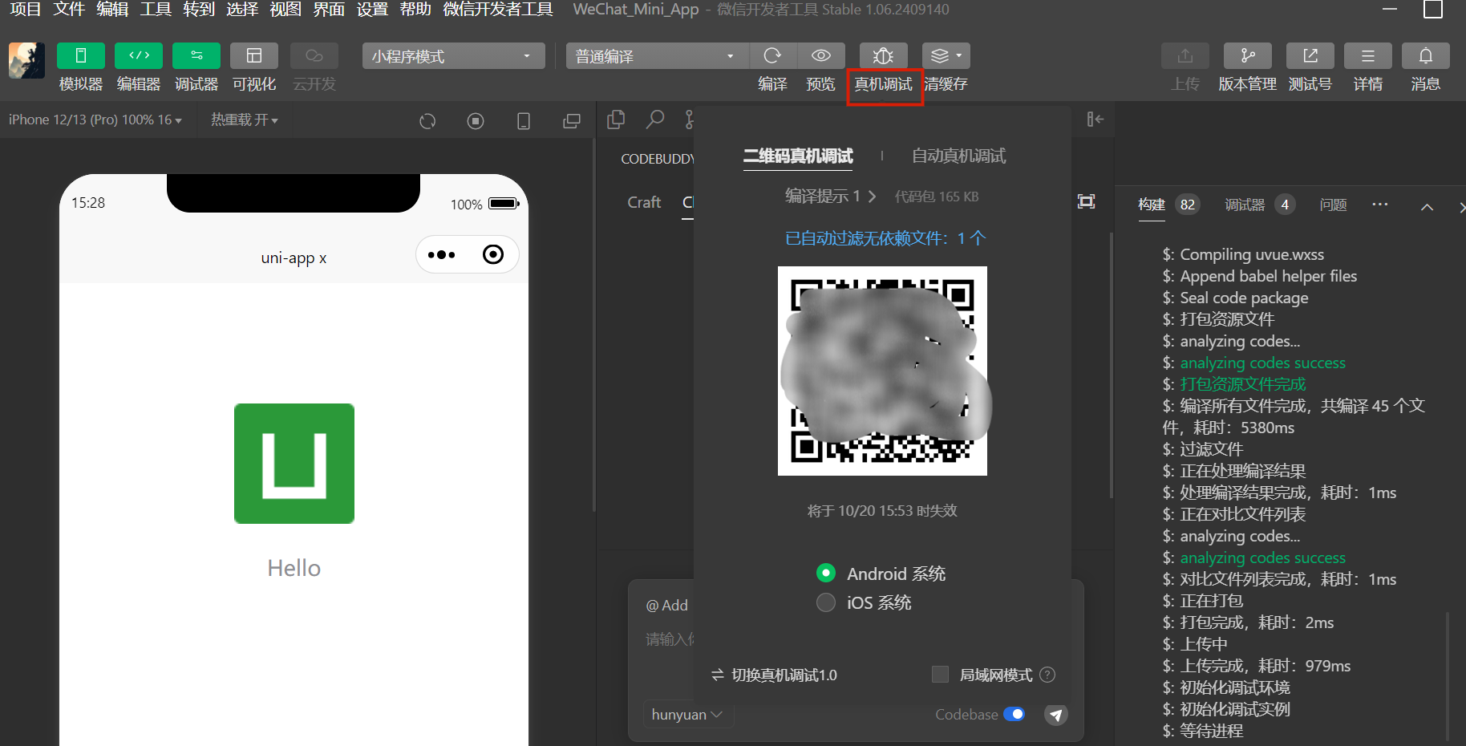Switch to the 调试器 tab with badge 4
The height and width of the screenshot is (746, 1466).
tap(1260, 205)
